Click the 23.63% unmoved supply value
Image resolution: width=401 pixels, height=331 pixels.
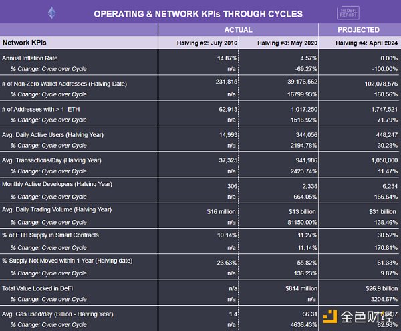coord(227,263)
